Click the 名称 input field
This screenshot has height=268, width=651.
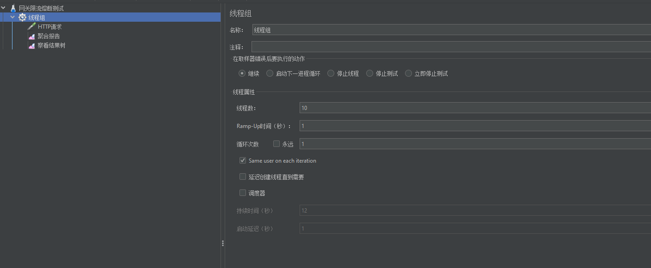[452, 30]
